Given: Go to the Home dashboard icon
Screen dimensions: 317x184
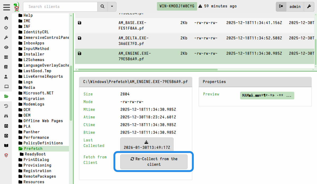Looking at the screenshot, I should tap(6, 18).
